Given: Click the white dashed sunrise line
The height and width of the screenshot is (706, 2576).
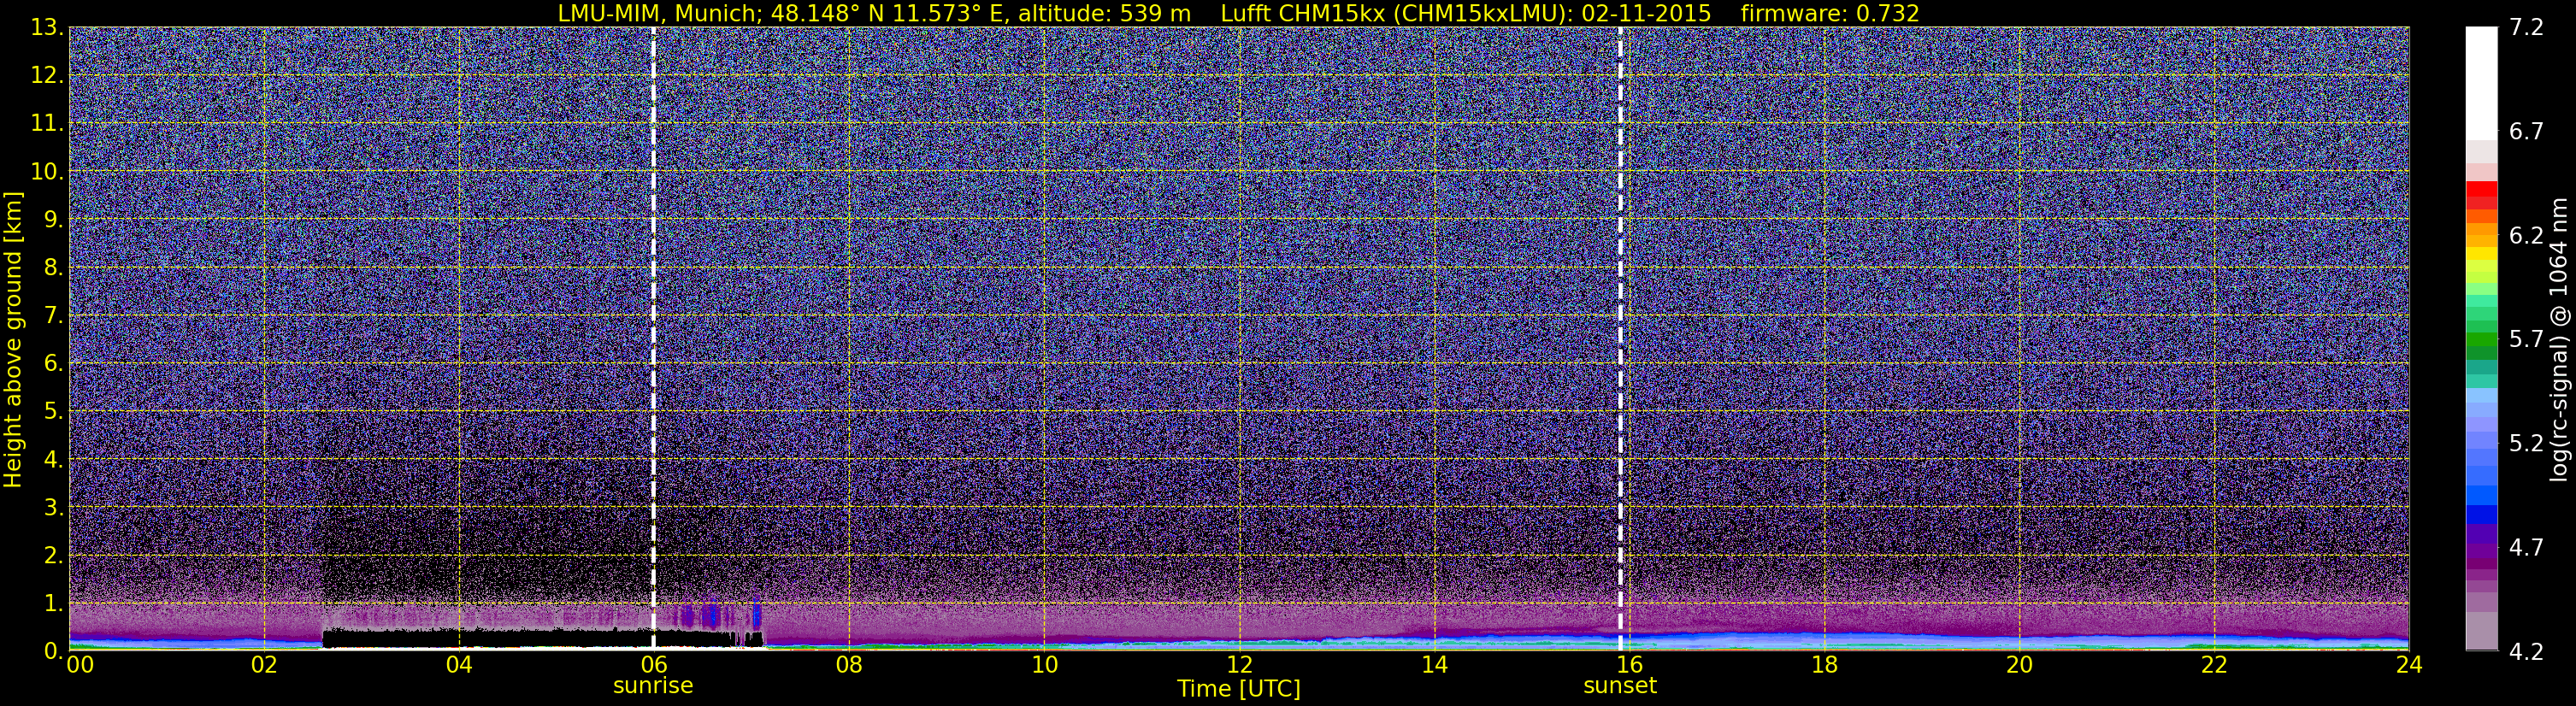Looking at the screenshot, I should point(653,338).
